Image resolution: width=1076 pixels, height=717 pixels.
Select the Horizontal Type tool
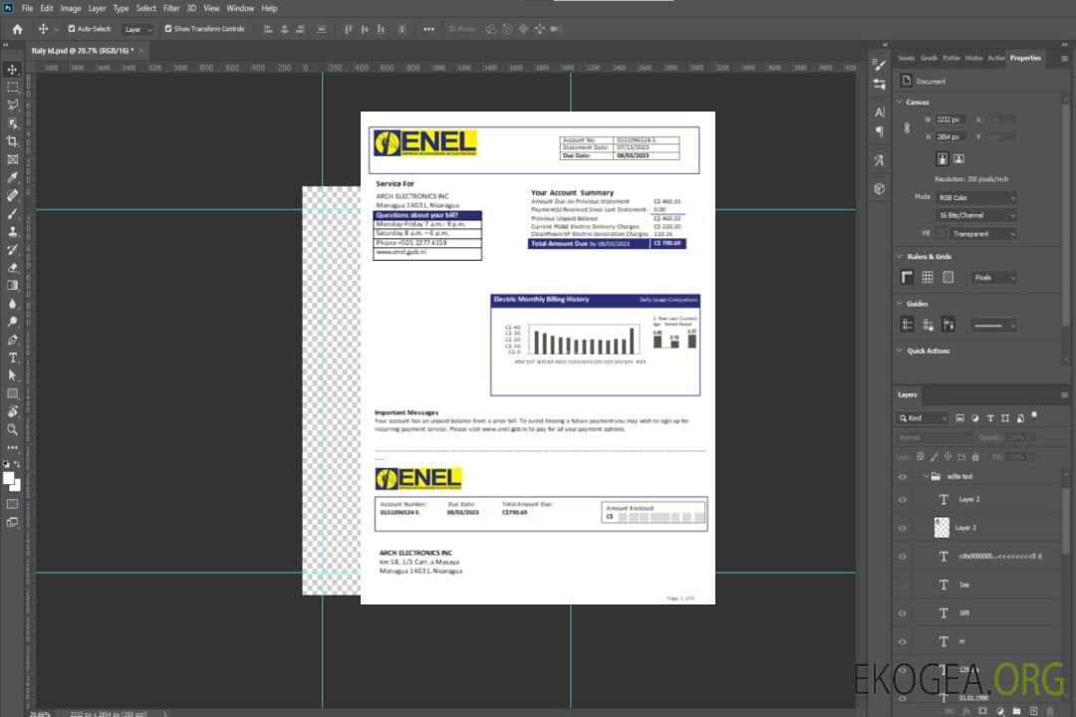(x=12, y=358)
